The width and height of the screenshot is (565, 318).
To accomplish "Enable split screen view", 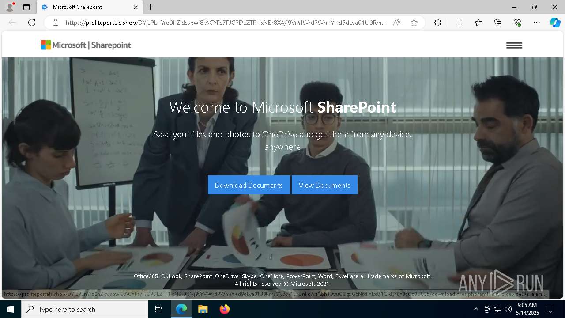I will 459,23.
